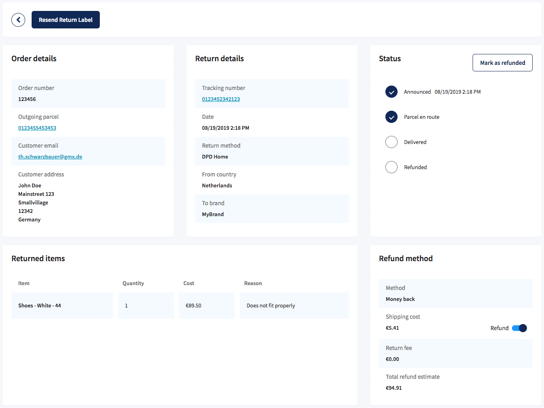
Task: Click the €89.50 cost cell
Action: click(207, 305)
